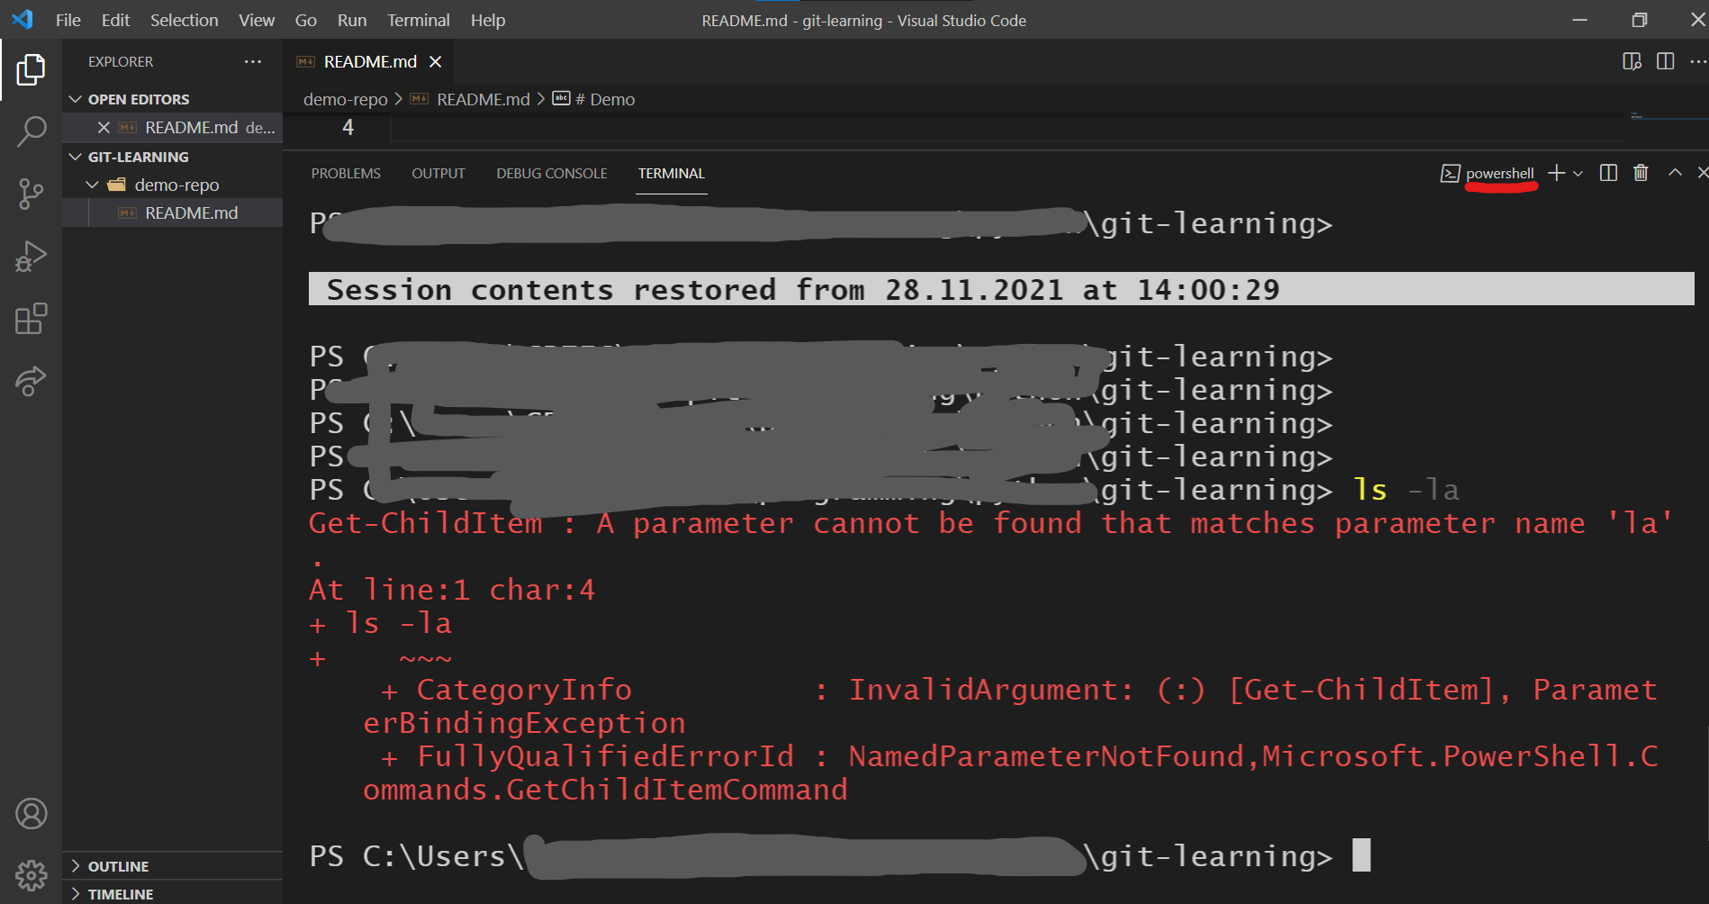This screenshot has height=904, width=1709.
Task: Collapse the GIT-LEARNING folder section
Action: point(172,157)
